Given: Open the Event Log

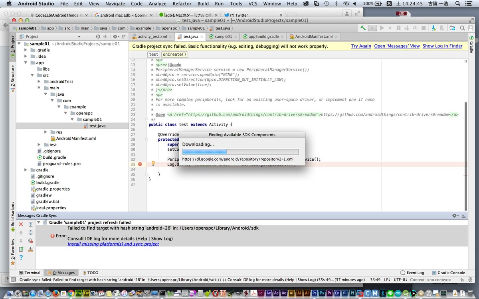Looking at the screenshot, I should click(412, 273).
